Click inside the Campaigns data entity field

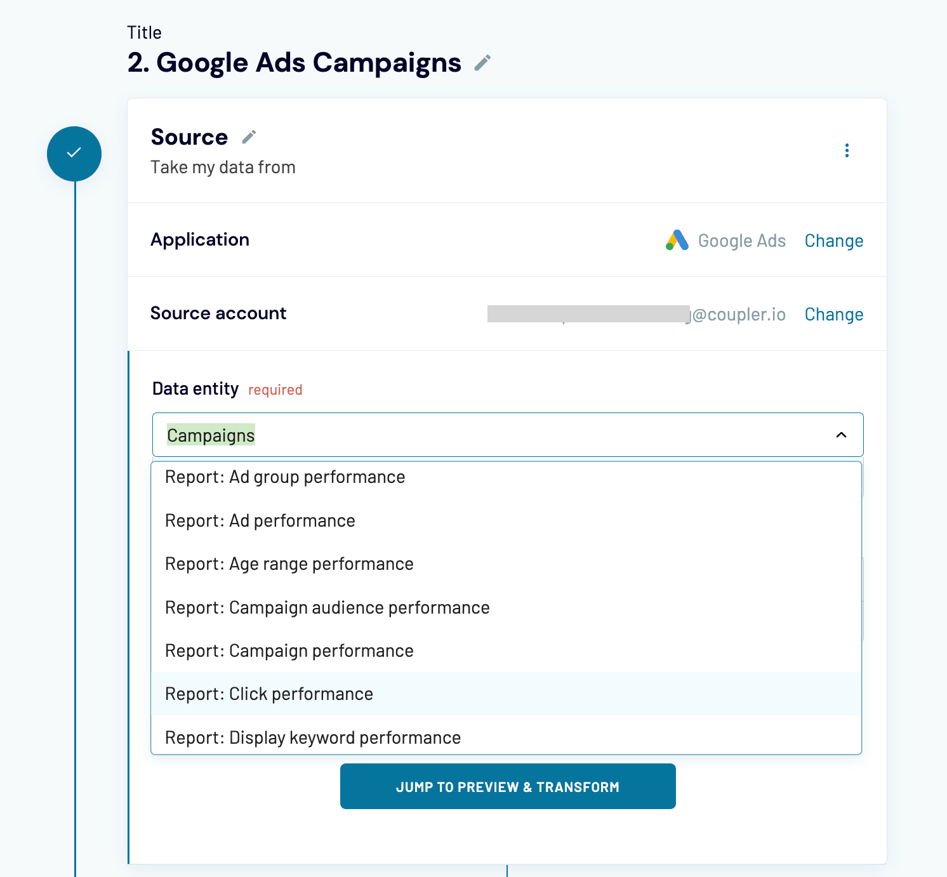pos(444,435)
